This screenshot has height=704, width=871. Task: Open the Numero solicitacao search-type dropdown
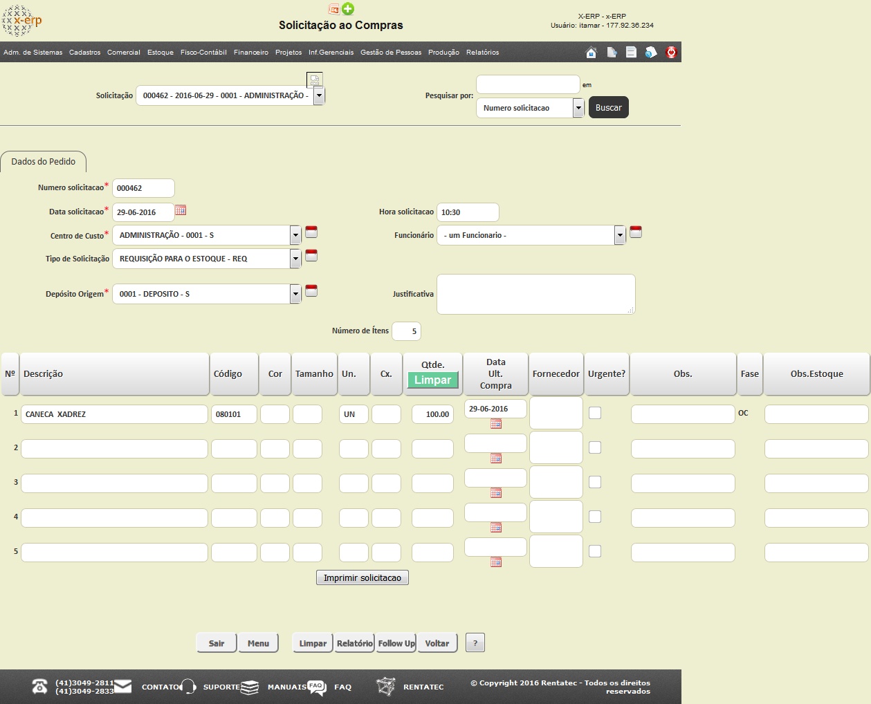tap(578, 108)
